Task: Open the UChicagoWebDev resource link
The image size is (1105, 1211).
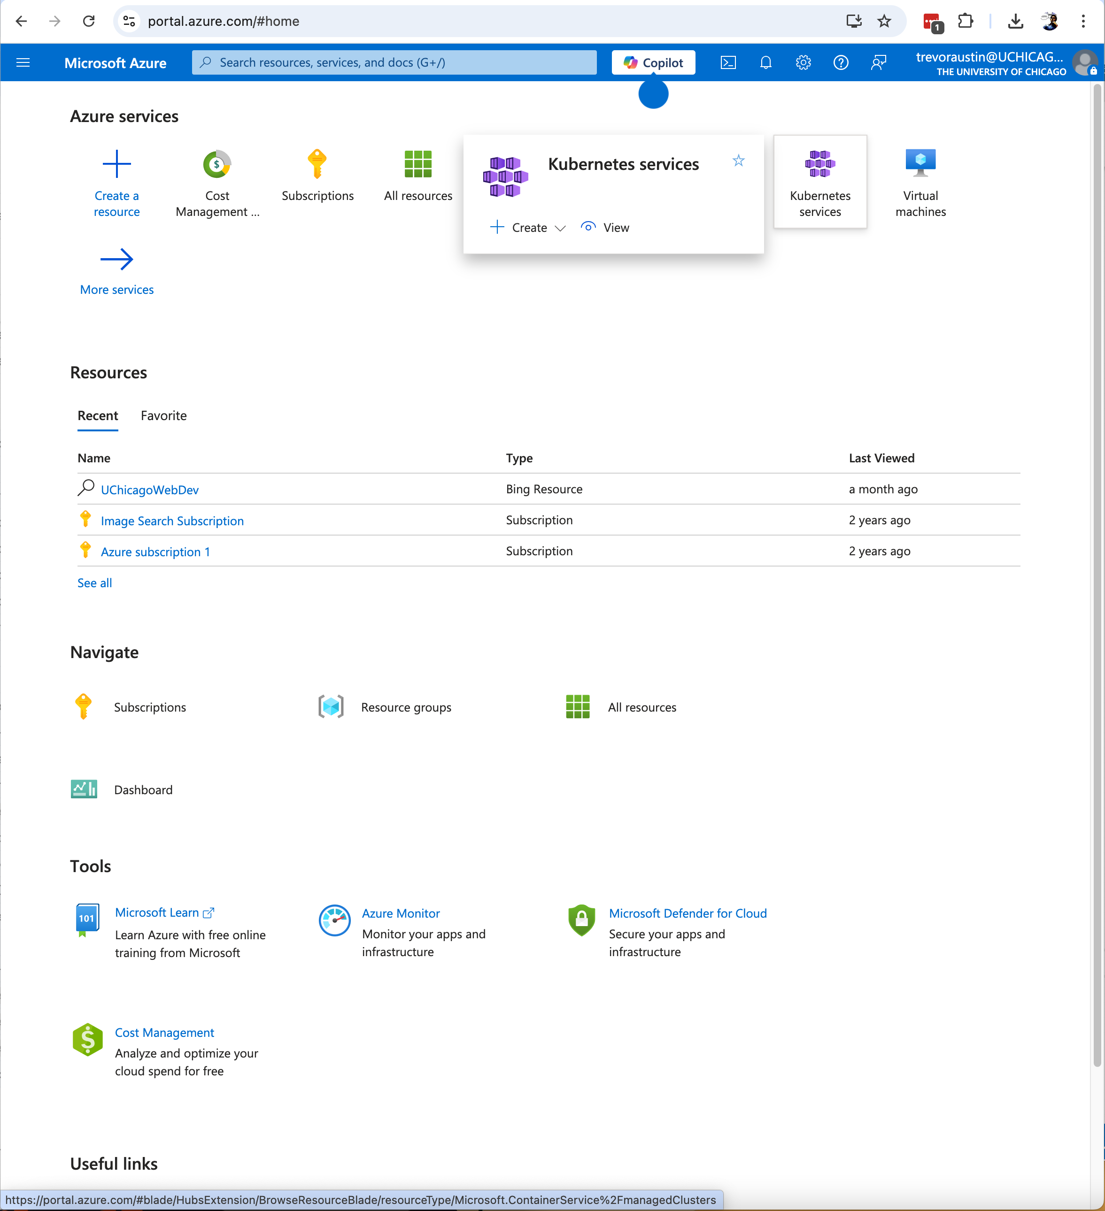Action: tap(150, 490)
